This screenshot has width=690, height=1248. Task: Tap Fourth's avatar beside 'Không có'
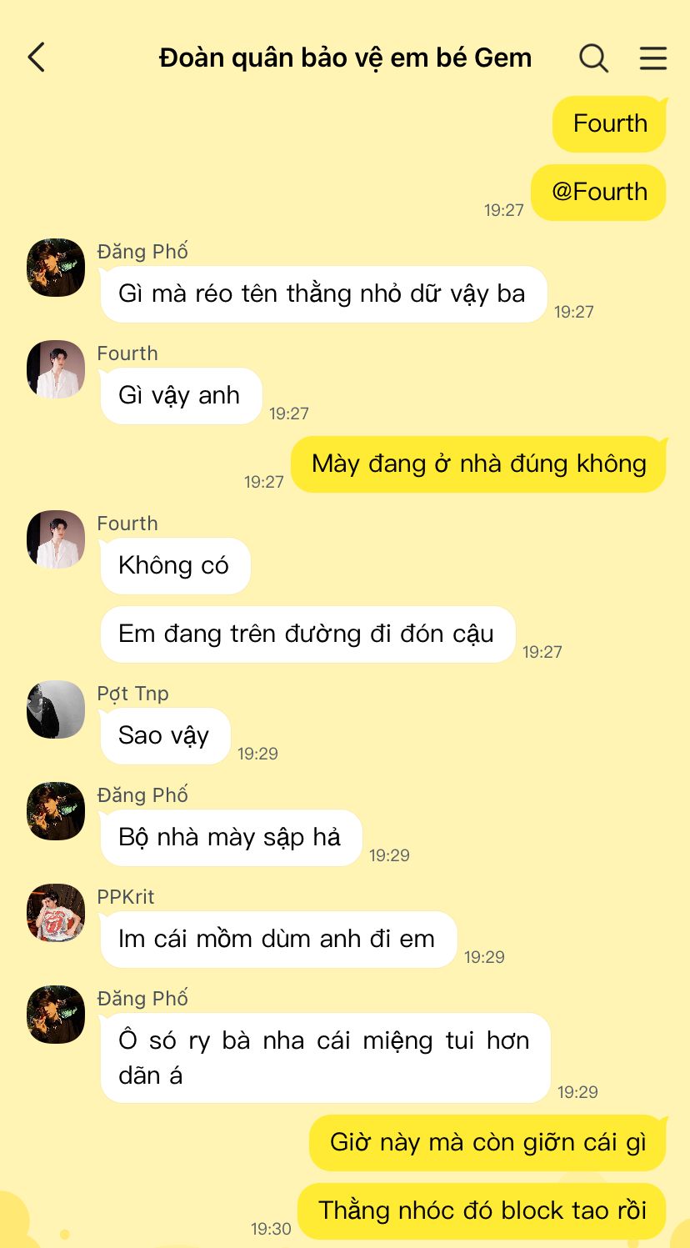point(56,539)
